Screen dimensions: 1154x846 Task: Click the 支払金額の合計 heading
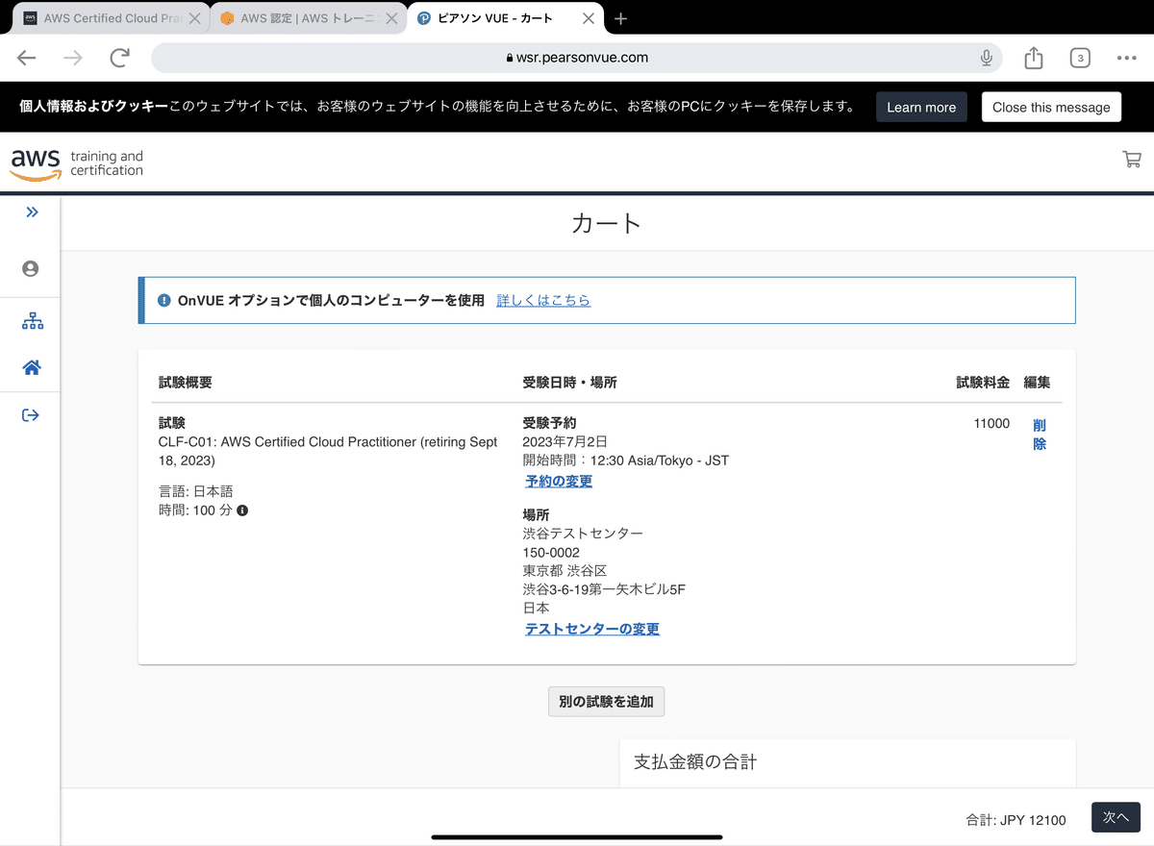[x=695, y=762]
